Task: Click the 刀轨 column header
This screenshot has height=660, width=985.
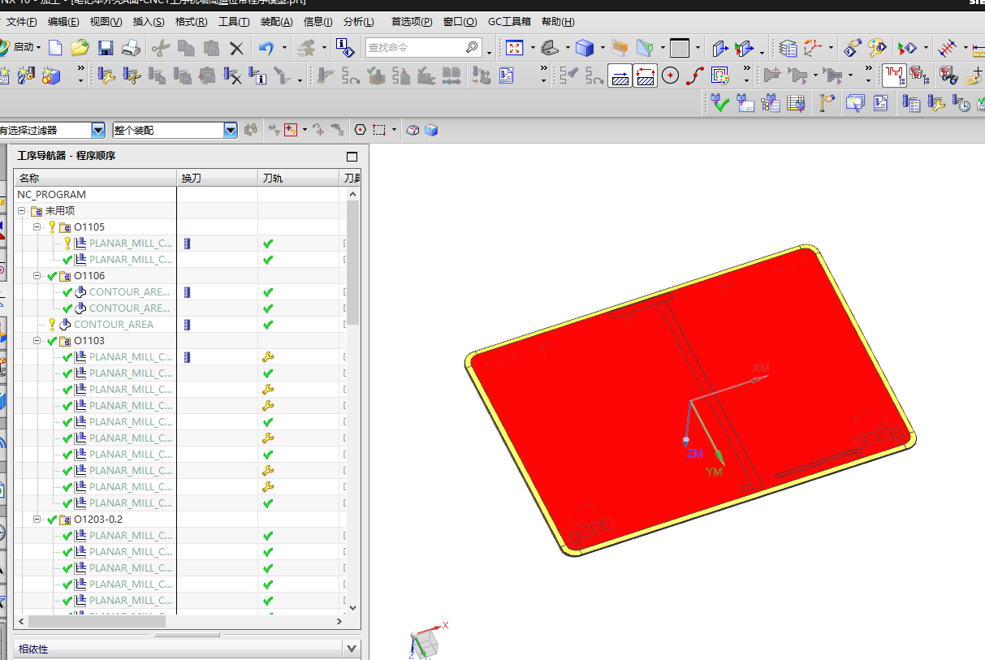Action: point(298,178)
